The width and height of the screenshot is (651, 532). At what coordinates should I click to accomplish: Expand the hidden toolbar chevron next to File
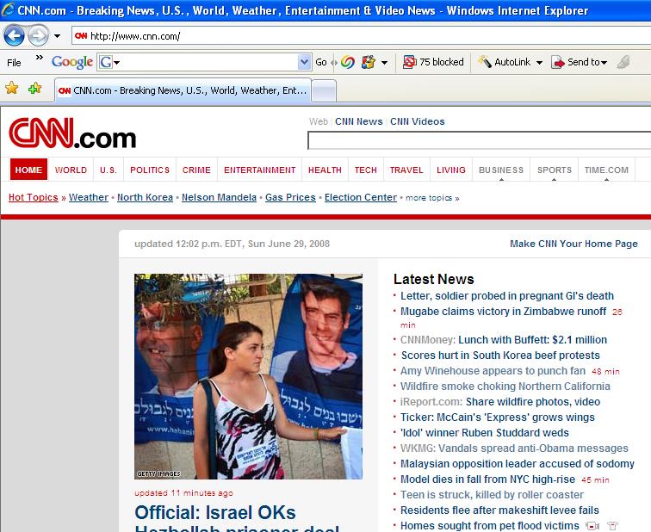tap(38, 59)
